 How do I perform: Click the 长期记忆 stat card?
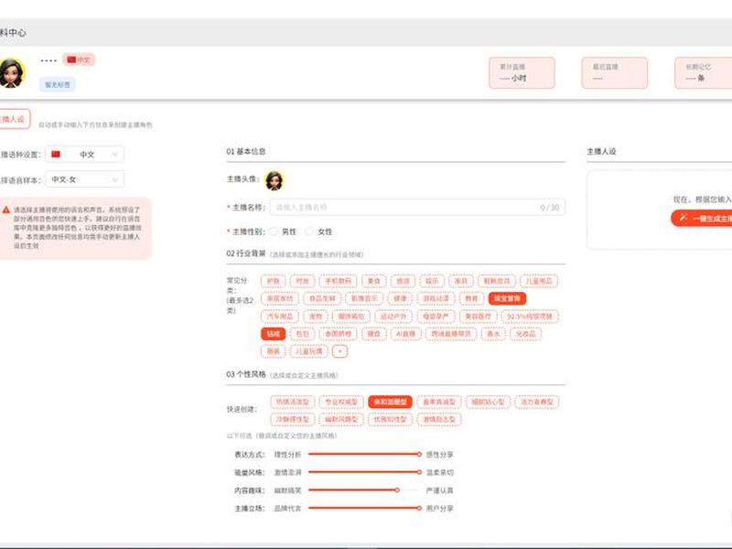pos(704,73)
